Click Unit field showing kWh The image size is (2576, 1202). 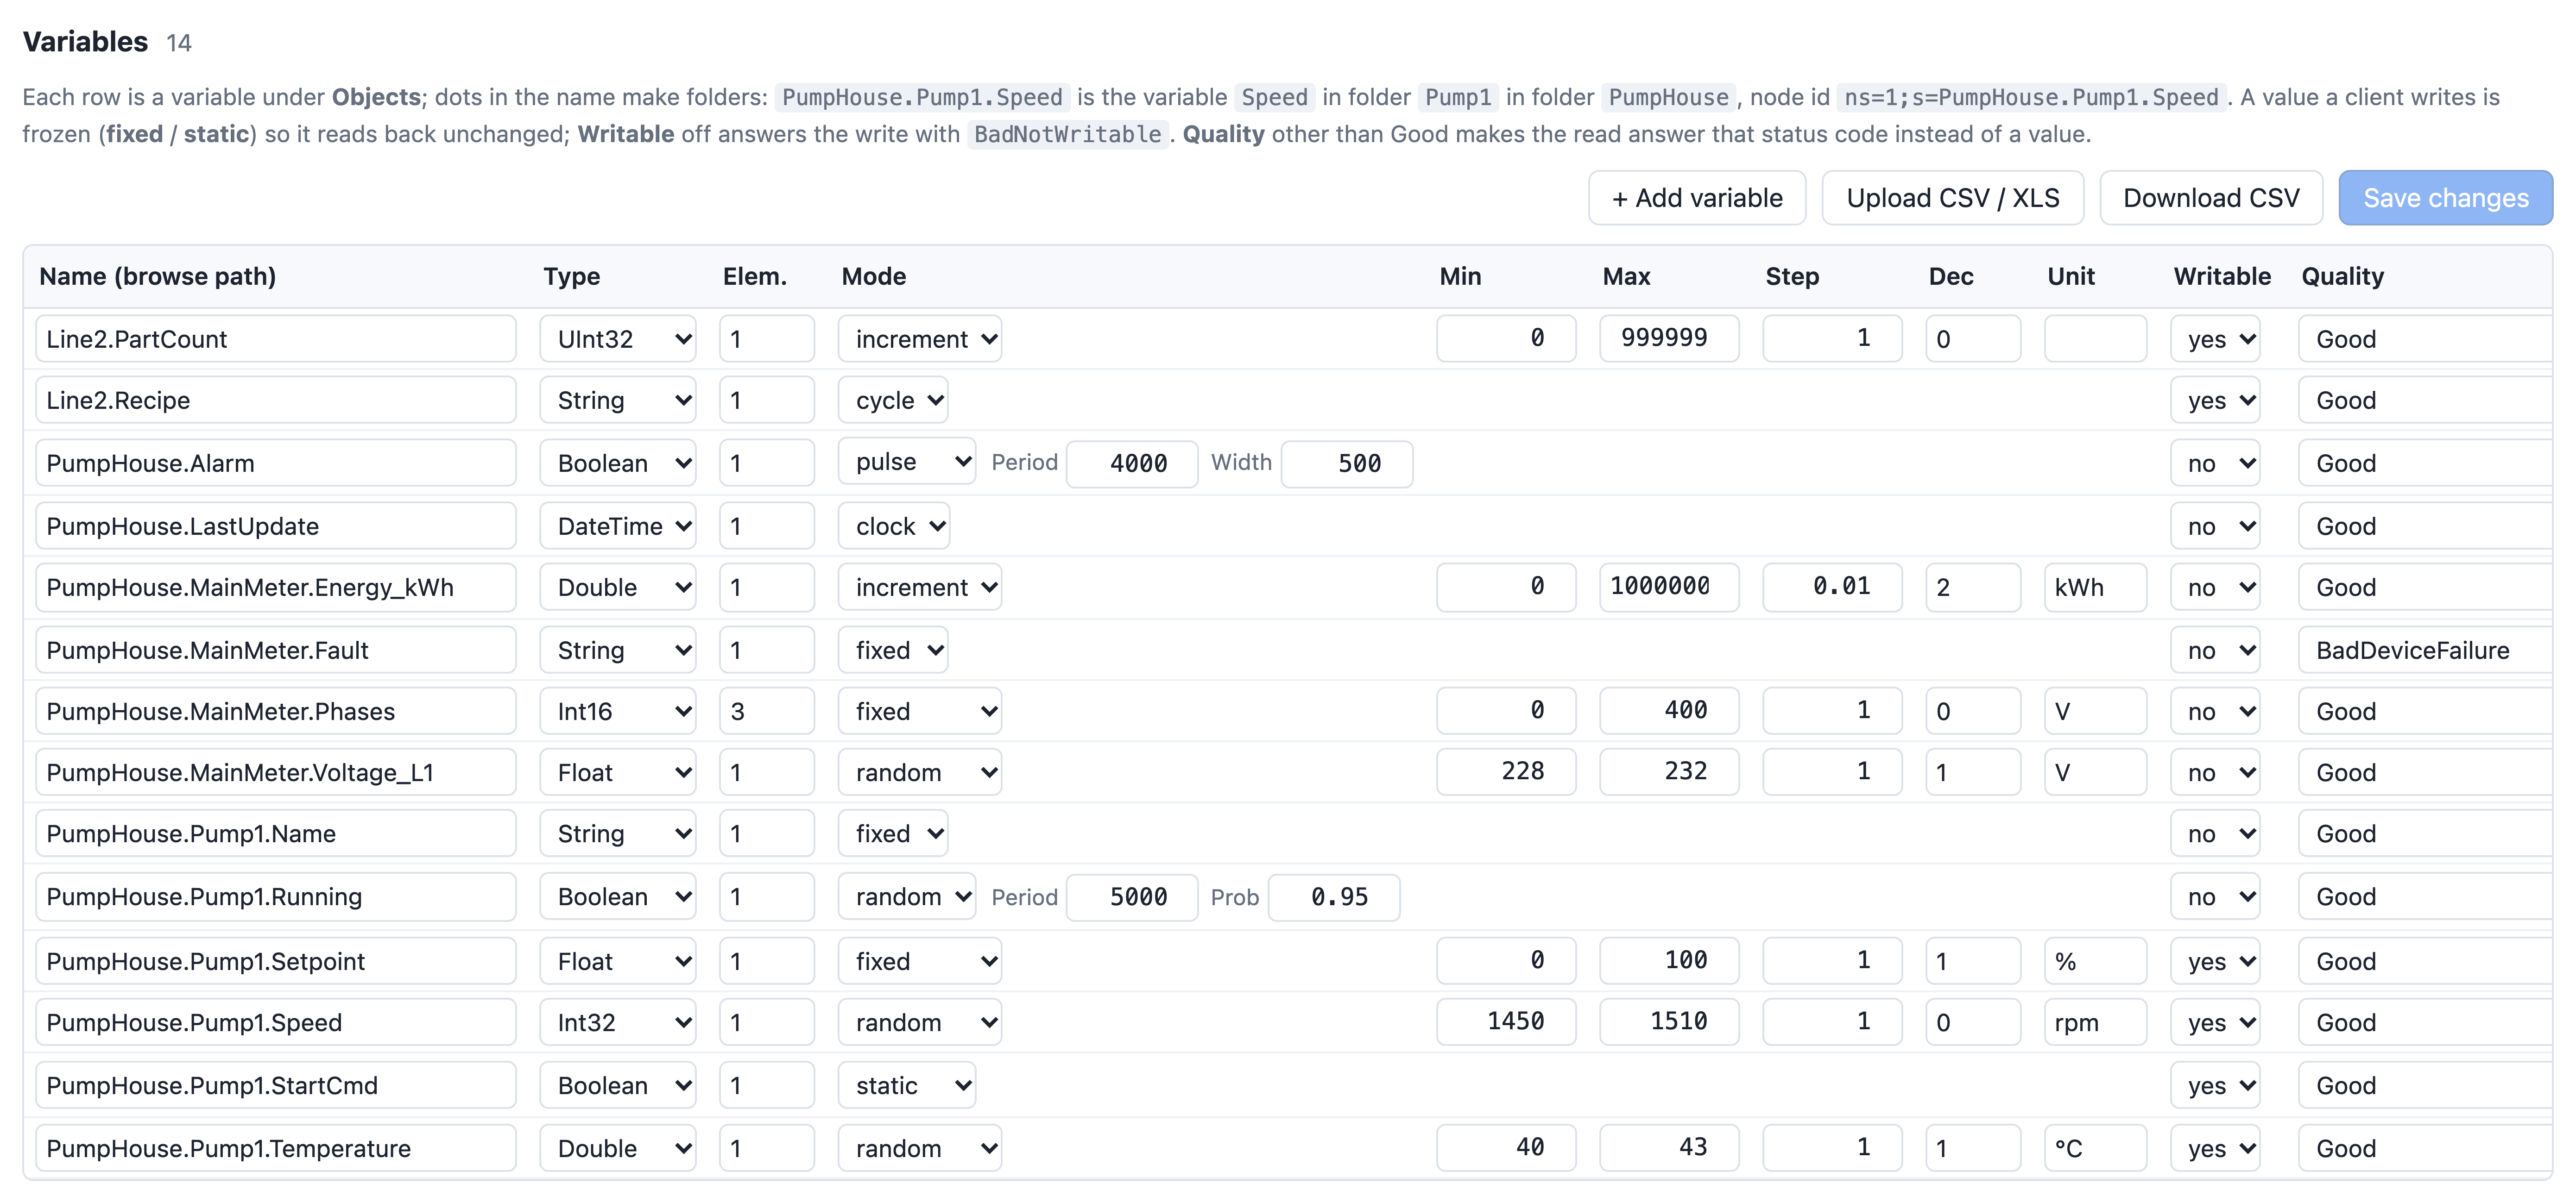(2095, 588)
